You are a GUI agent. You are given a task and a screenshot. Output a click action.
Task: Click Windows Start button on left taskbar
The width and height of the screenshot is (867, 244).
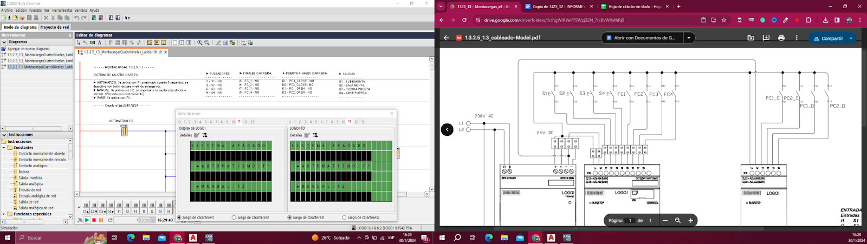[x=9, y=238]
